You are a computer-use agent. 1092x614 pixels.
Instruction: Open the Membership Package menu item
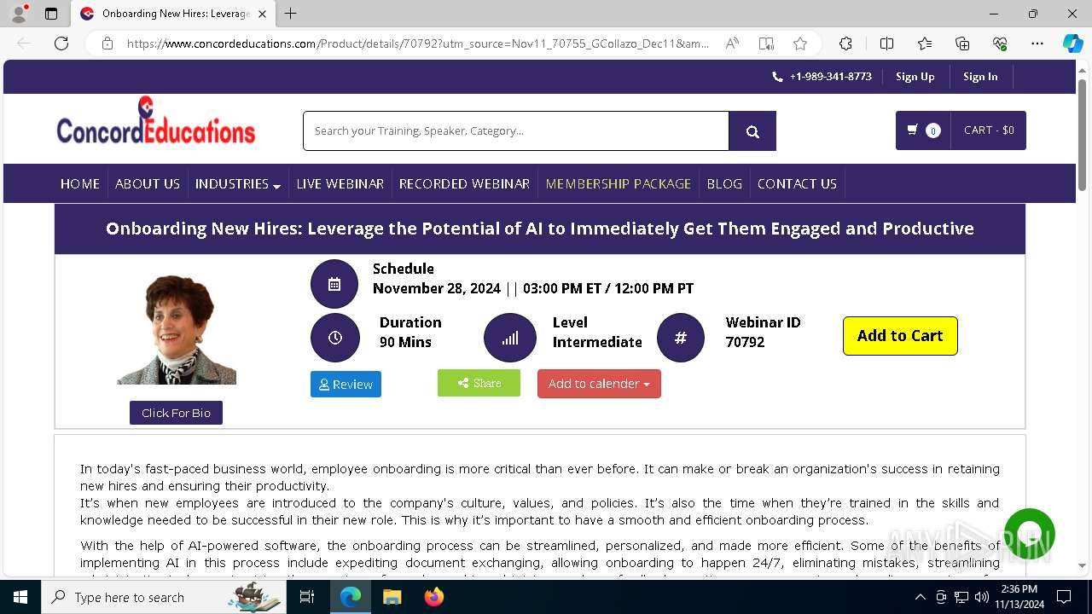click(619, 183)
